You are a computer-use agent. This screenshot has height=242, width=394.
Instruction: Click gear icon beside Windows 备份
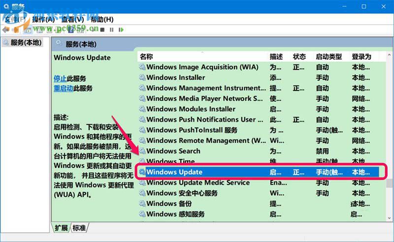(142, 204)
